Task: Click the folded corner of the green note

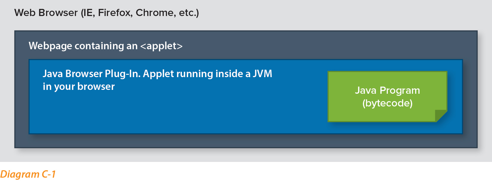Action: pos(441,116)
